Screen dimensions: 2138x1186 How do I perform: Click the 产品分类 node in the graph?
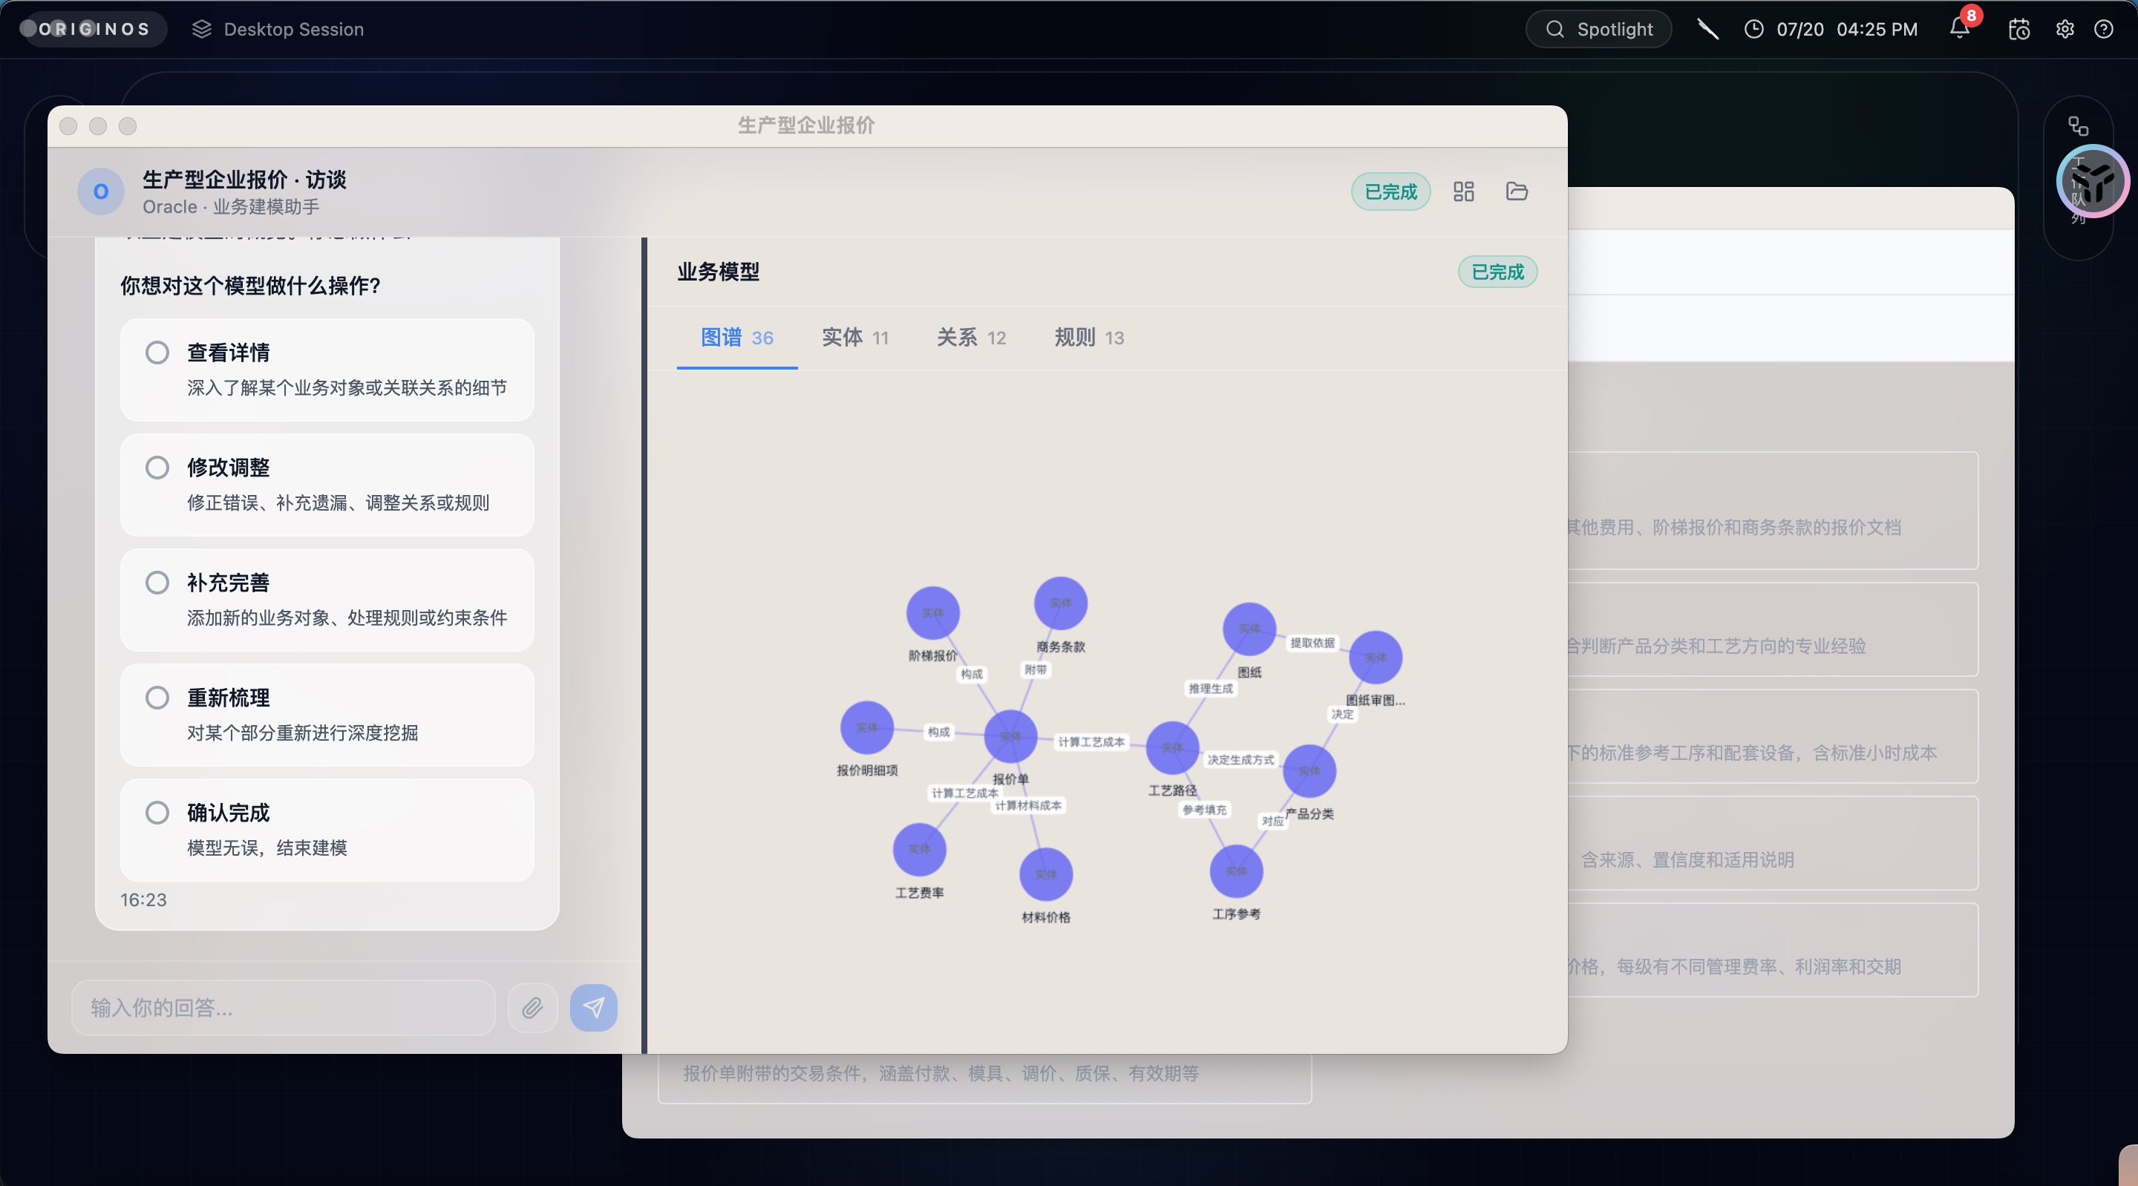coord(1309,771)
